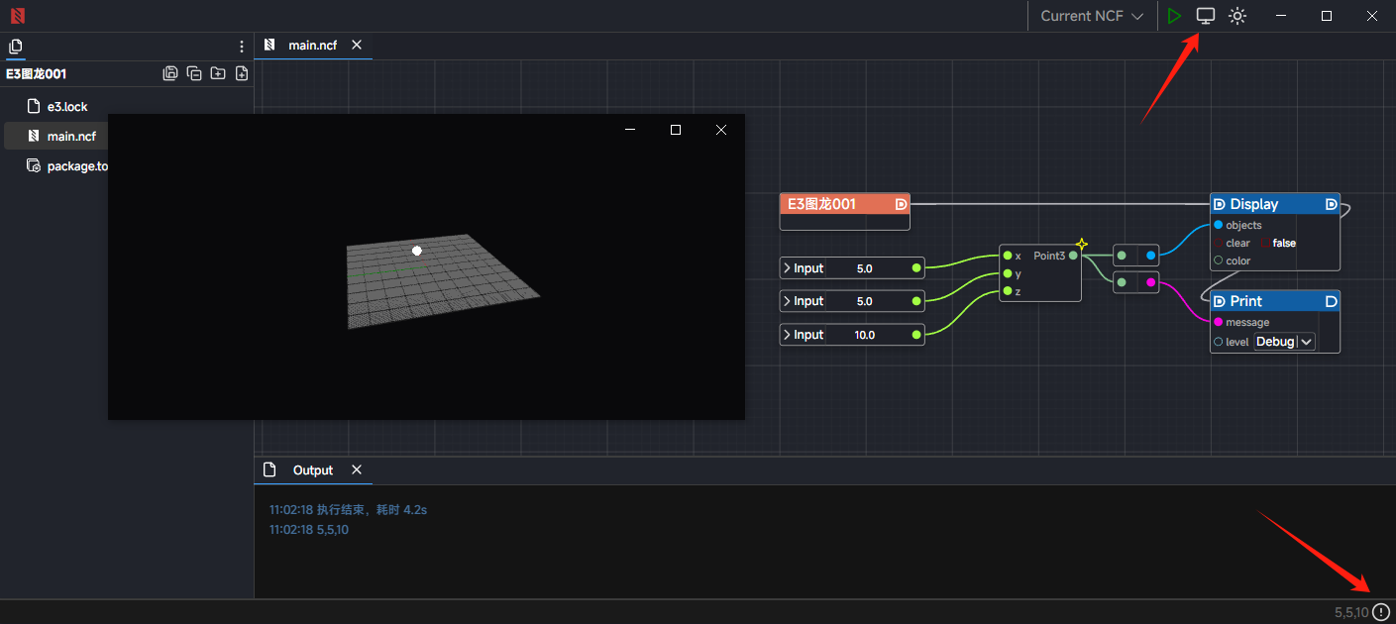Select the Output panel tab
Image resolution: width=1396 pixels, height=624 pixels.
312,470
